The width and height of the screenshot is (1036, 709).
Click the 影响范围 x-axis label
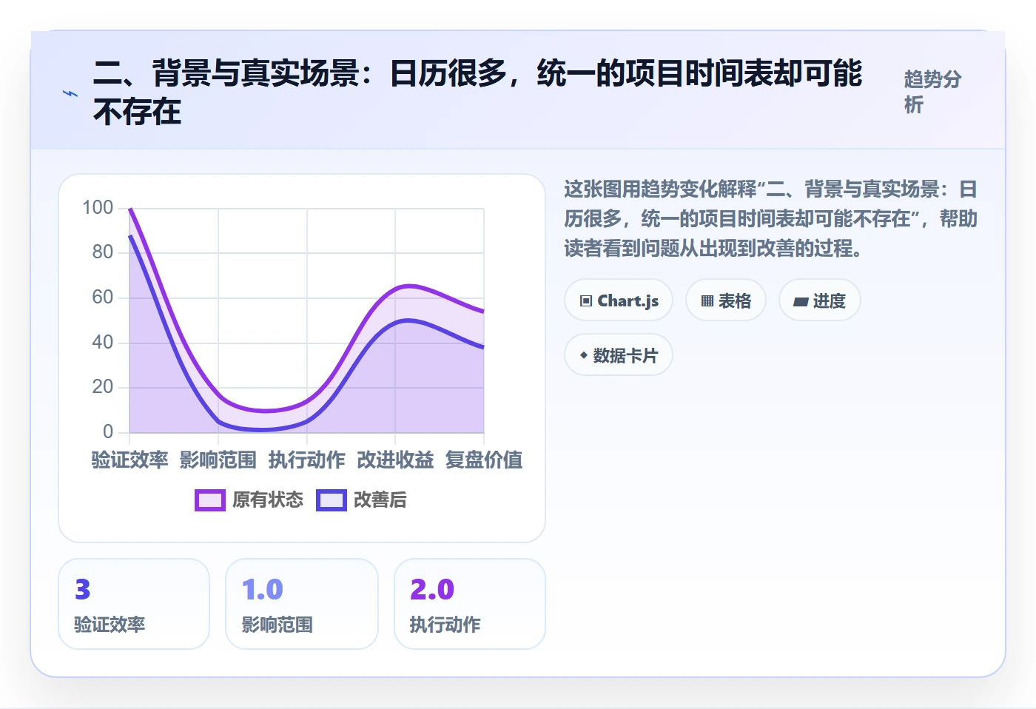tap(218, 460)
